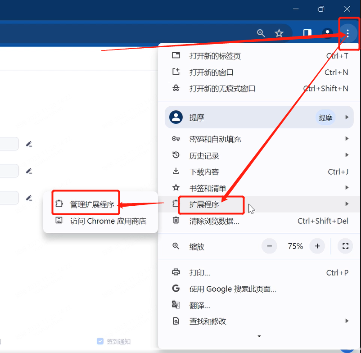Screen dimensions: 361x353
Task: Click the first input field on page
Action: click(x=9, y=144)
